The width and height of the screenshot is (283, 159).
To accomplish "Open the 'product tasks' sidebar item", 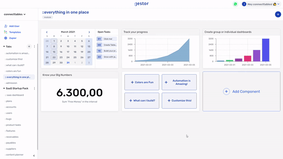I will [13, 125].
